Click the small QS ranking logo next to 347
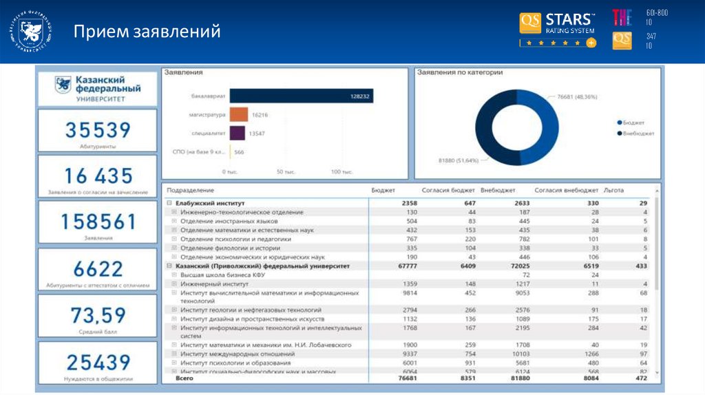The width and height of the screenshot is (705, 395). pos(622,41)
